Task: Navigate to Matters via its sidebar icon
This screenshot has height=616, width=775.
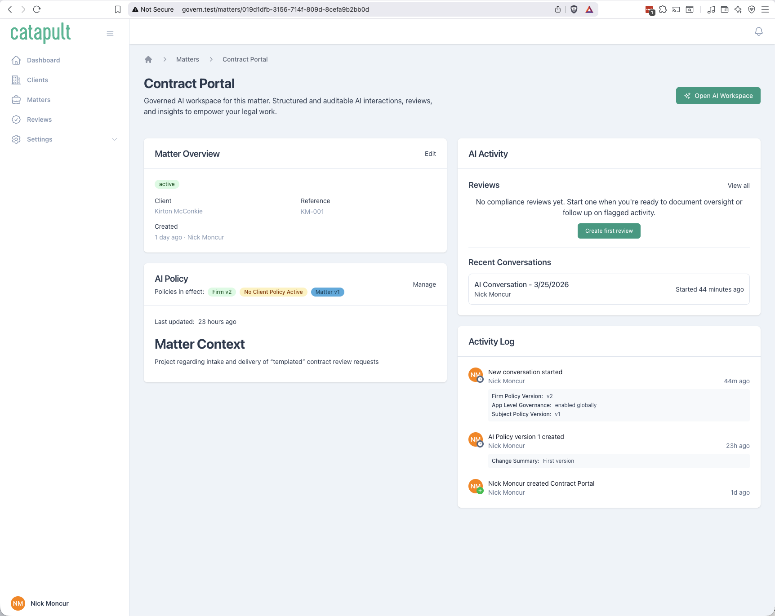Action: pos(16,99)
